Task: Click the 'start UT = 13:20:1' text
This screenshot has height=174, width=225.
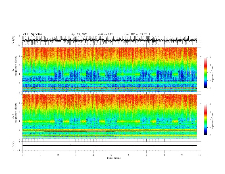Action: (x=137, y=34)
